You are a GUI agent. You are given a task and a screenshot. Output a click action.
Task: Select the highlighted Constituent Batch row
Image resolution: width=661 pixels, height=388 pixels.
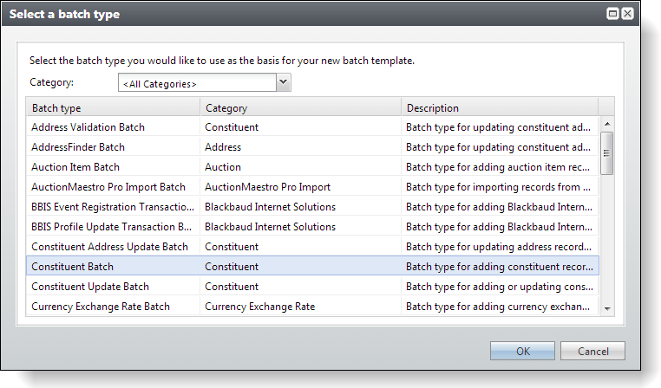pyautogui.click(x=312, y=266)
